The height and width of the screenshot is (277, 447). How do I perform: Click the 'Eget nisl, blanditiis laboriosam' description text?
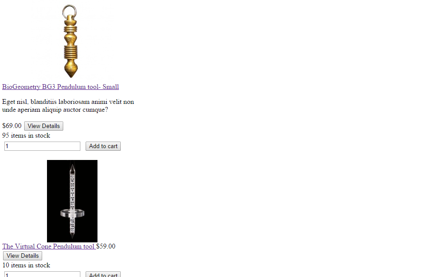pyautogui.click(x=68, y=106)
